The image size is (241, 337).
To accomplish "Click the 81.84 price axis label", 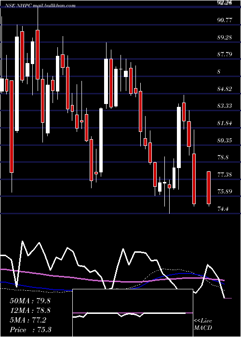I will 225,123.
